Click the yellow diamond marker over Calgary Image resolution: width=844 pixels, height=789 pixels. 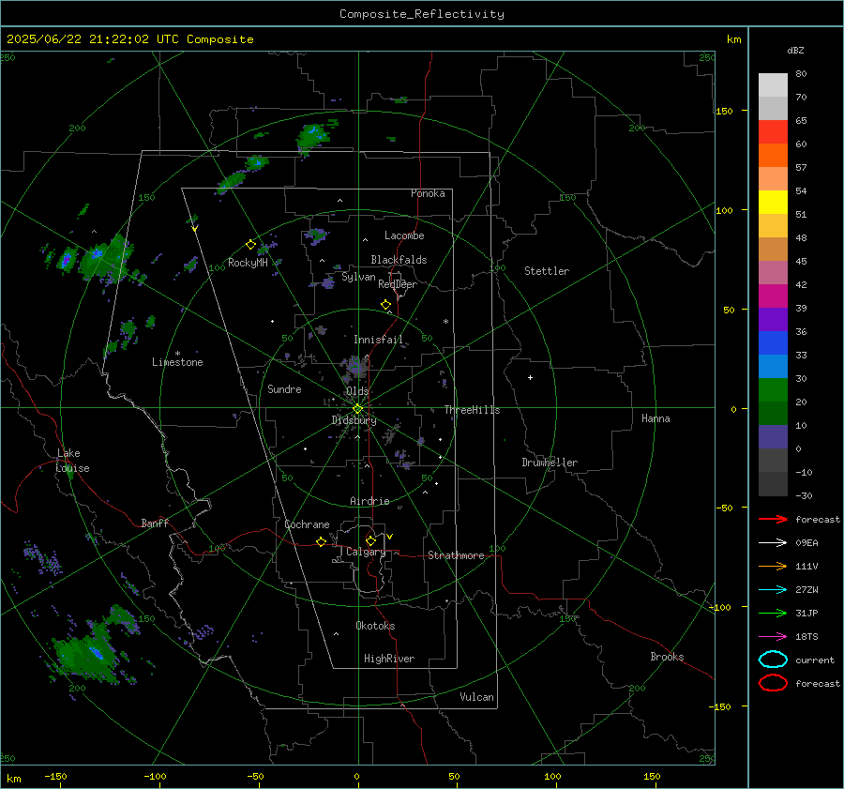coord(370,540)
